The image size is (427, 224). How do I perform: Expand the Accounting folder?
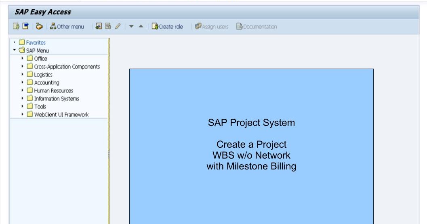click(22, 82)
